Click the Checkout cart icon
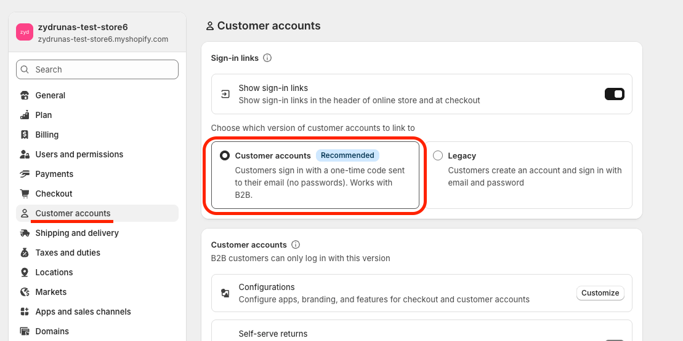683x341 pixels. click(x=25, y=194)
